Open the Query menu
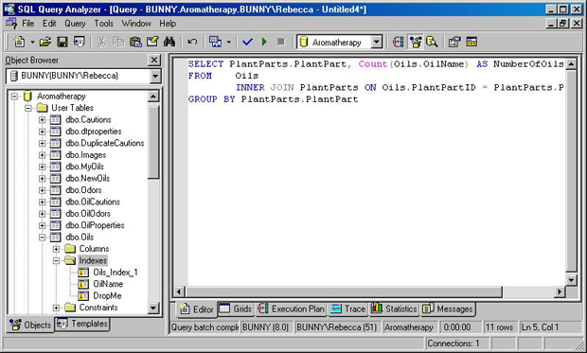This screenshot has width=587, height=353. tap(75, 24)
